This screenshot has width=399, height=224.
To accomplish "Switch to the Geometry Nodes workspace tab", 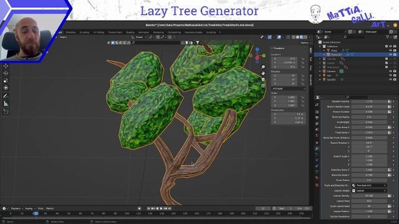I will pyautogui.click(x=193, y=32).
